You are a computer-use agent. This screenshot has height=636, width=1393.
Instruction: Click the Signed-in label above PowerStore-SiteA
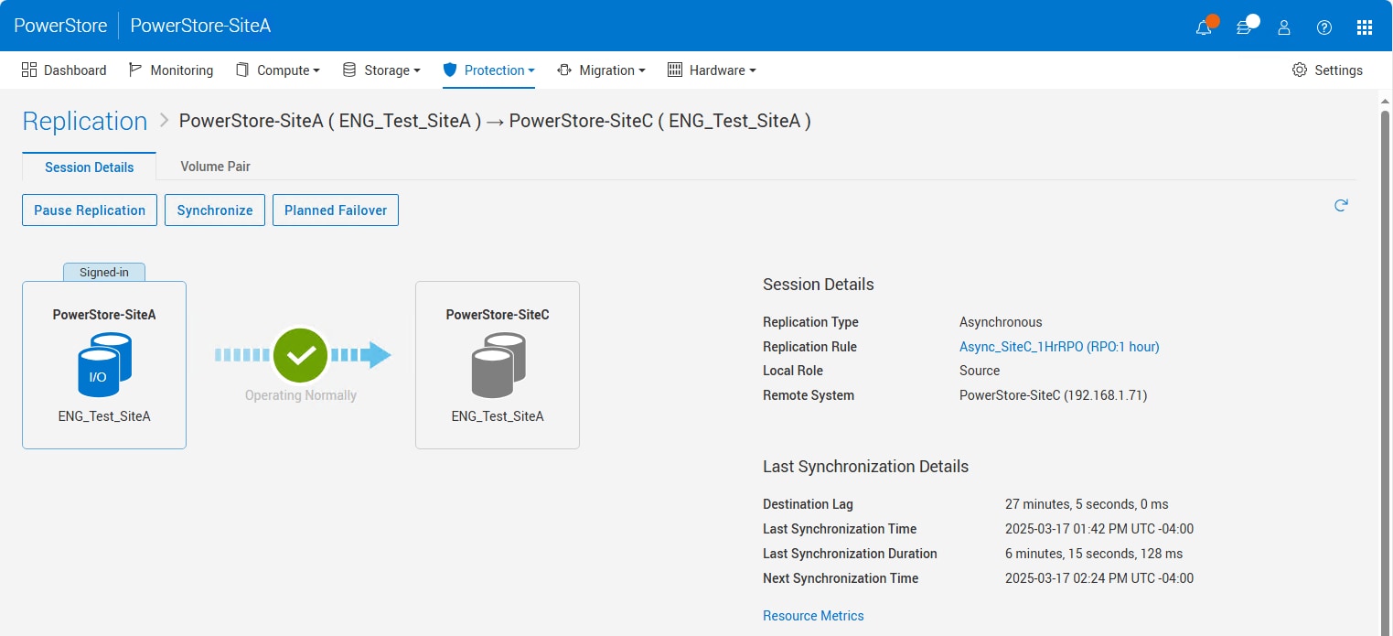[x=104, y=272]
